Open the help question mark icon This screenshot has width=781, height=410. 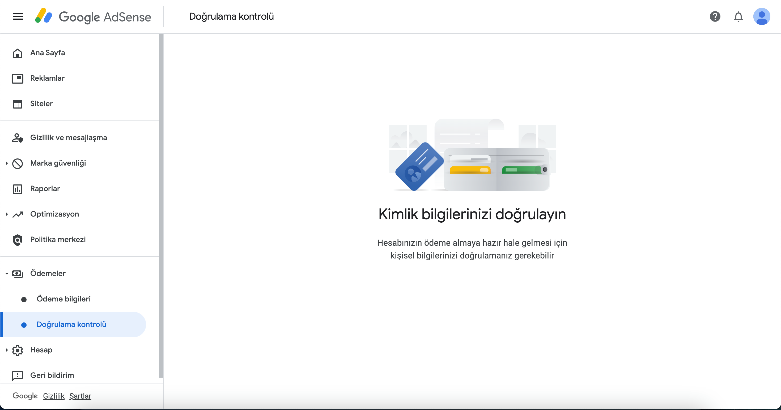pos(715,16)
